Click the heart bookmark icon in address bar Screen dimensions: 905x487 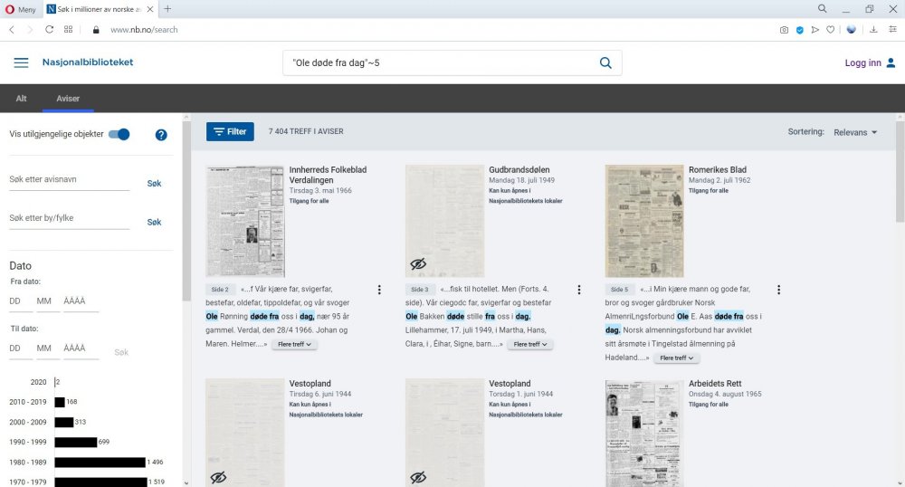click(x=831, y=30)
